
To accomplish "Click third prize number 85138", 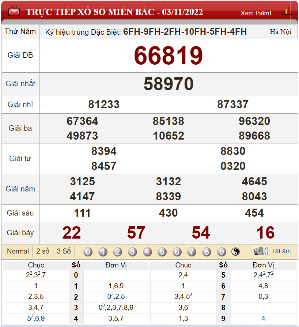I will tap(169, 121).
